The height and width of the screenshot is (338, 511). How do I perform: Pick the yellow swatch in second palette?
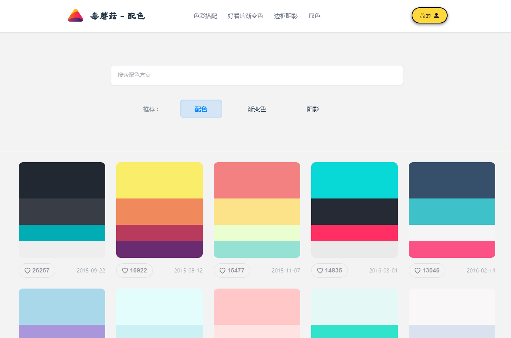click(x=159, y=180)
